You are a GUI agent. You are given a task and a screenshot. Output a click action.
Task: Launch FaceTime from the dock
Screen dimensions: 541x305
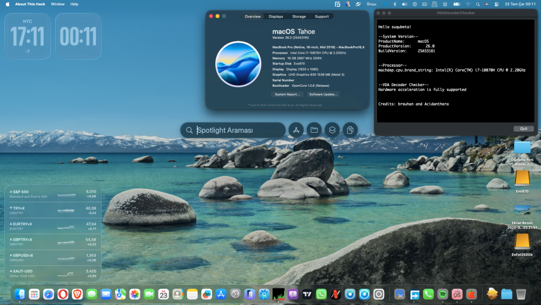[149, 294]
